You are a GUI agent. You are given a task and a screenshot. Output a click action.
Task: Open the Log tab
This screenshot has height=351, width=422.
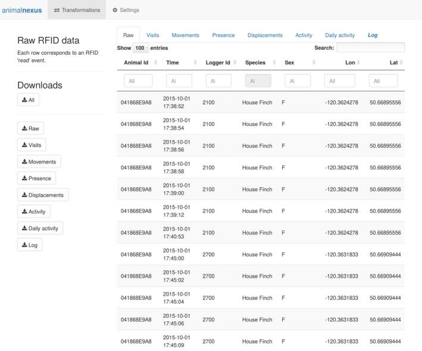373,35
